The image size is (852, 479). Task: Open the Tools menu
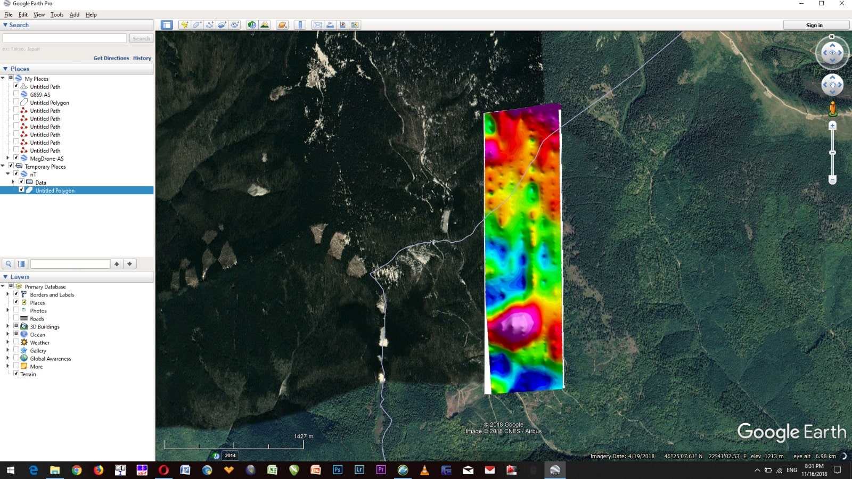tap(57, 15)
